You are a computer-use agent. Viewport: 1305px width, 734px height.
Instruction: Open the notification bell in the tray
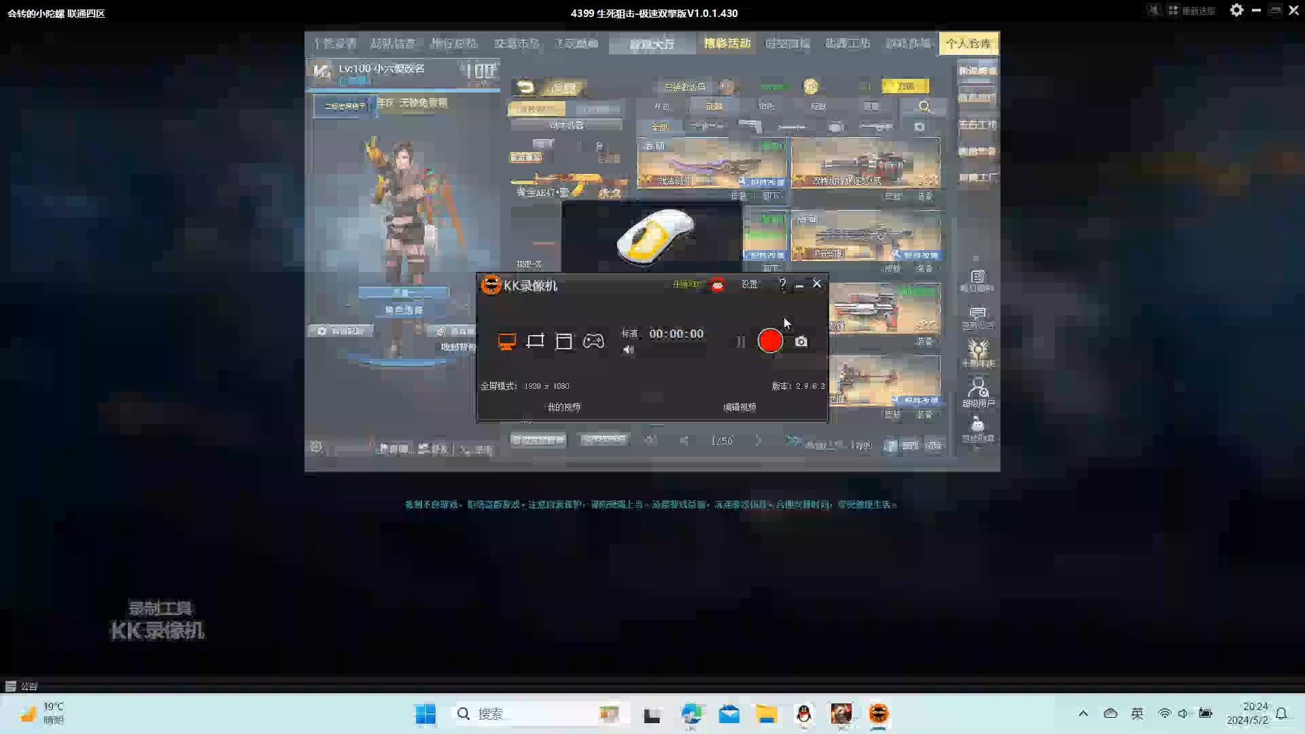coord(1281,714)
